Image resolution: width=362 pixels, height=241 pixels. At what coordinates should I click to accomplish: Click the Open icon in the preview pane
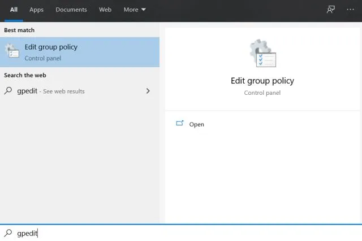(180, 124)
